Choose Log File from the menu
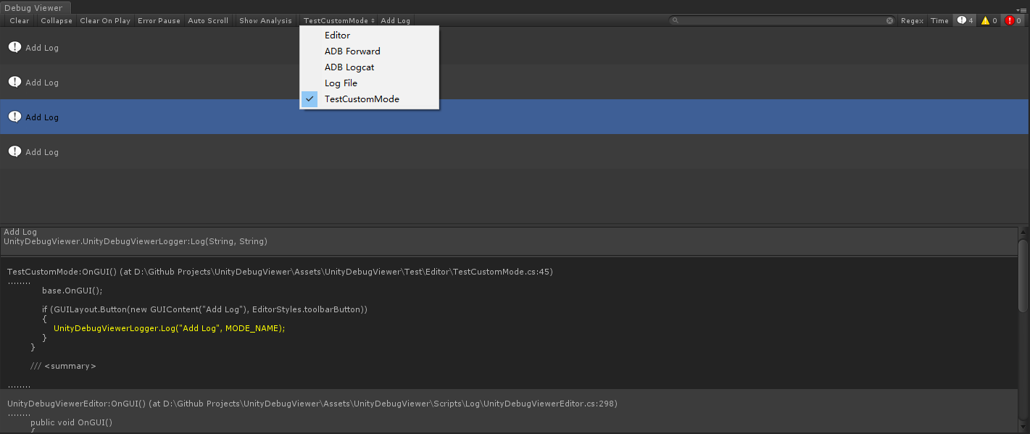 pos(369,83)
